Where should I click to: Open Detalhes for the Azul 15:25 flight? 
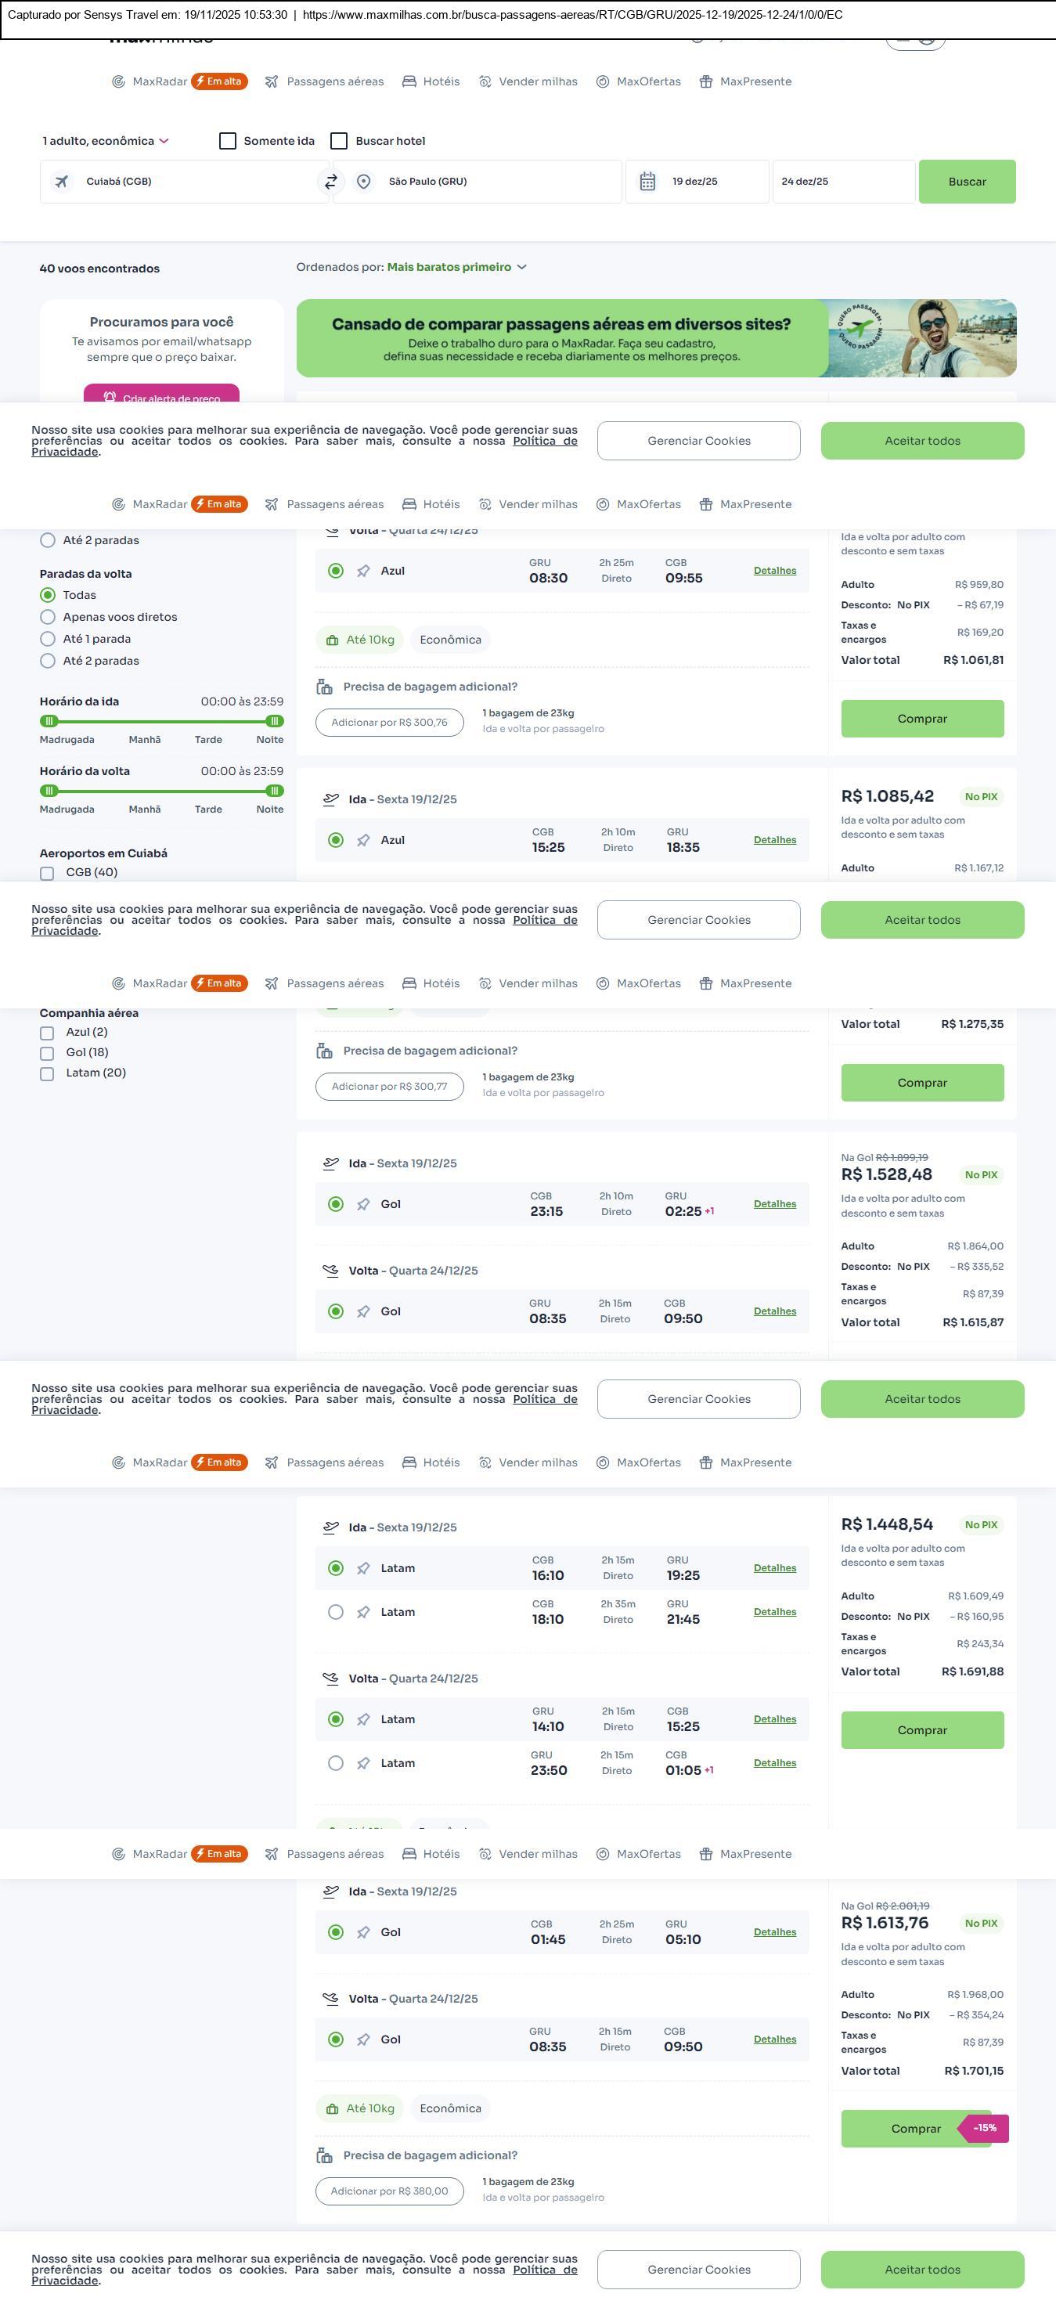pos(775,840)
